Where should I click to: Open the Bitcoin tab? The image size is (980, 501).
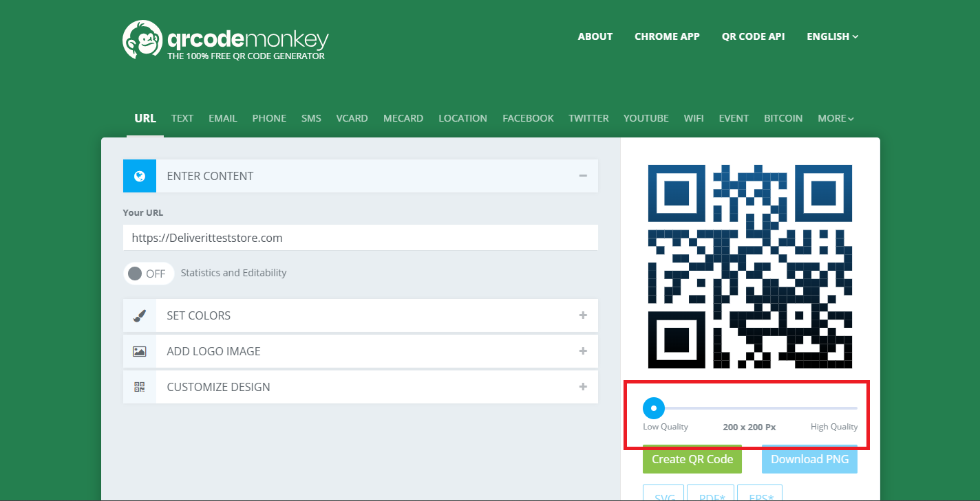point(783,118)
